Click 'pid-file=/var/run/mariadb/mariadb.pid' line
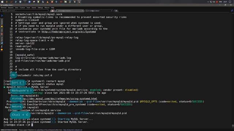 [x=42, y=61]
